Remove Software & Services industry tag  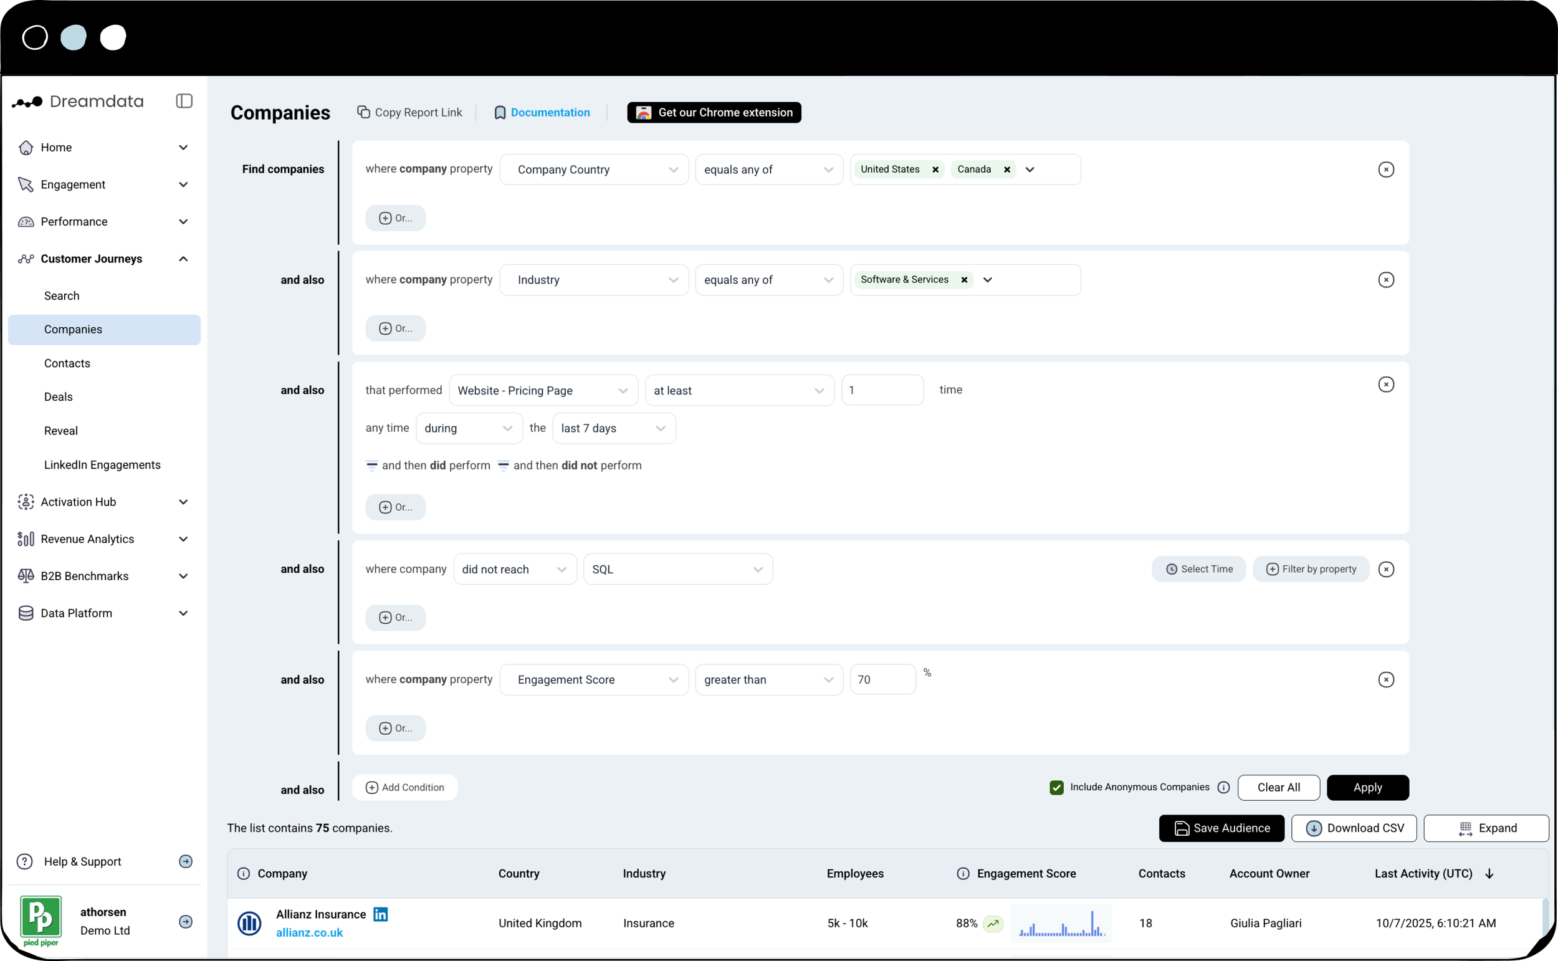pos(965,280)
